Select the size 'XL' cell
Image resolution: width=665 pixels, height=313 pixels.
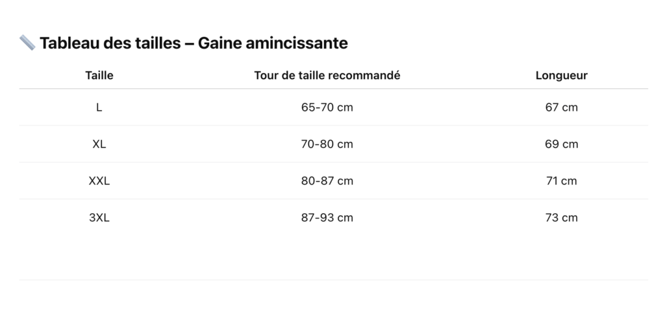click(x=99, y=144)
